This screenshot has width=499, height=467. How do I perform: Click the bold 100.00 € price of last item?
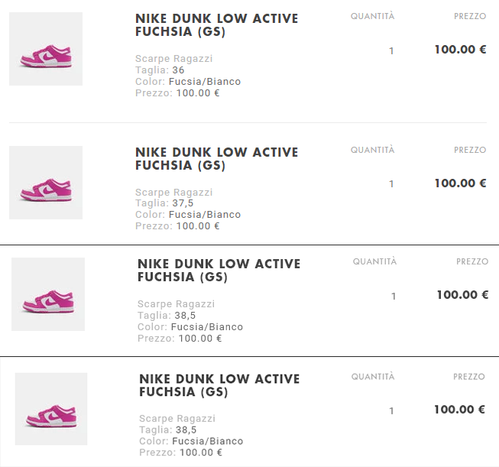tap(459, 410)
